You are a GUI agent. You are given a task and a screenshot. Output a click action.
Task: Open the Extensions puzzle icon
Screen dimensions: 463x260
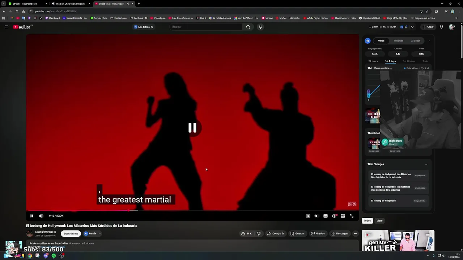(x=436, y=11)
